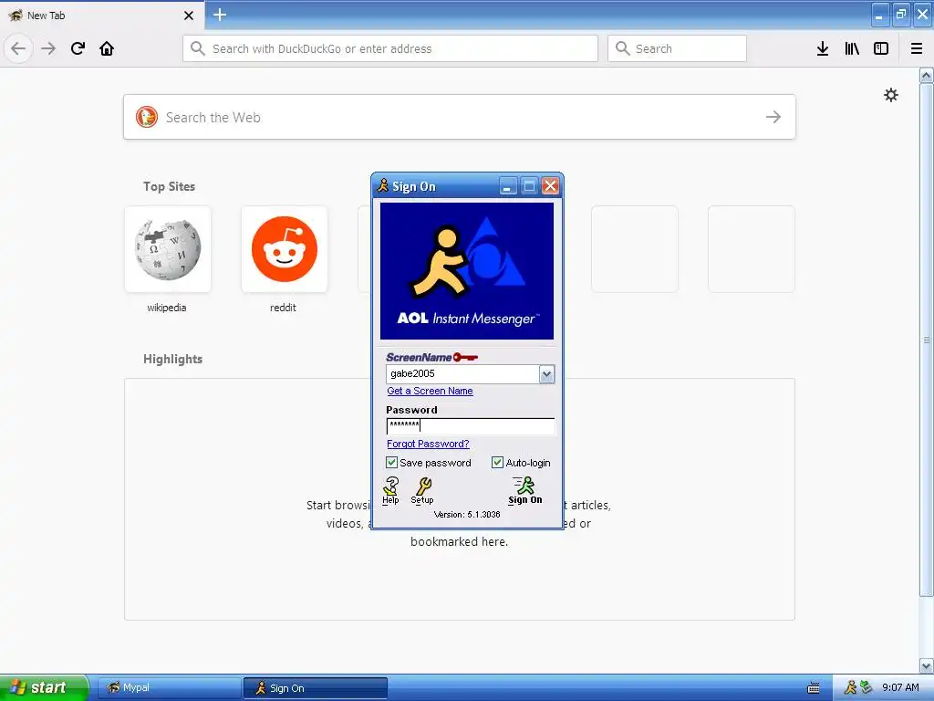This screenshot has width=934, height=701.
Task: Click the clock showing 9:07 AM
Action: (900, 688)
